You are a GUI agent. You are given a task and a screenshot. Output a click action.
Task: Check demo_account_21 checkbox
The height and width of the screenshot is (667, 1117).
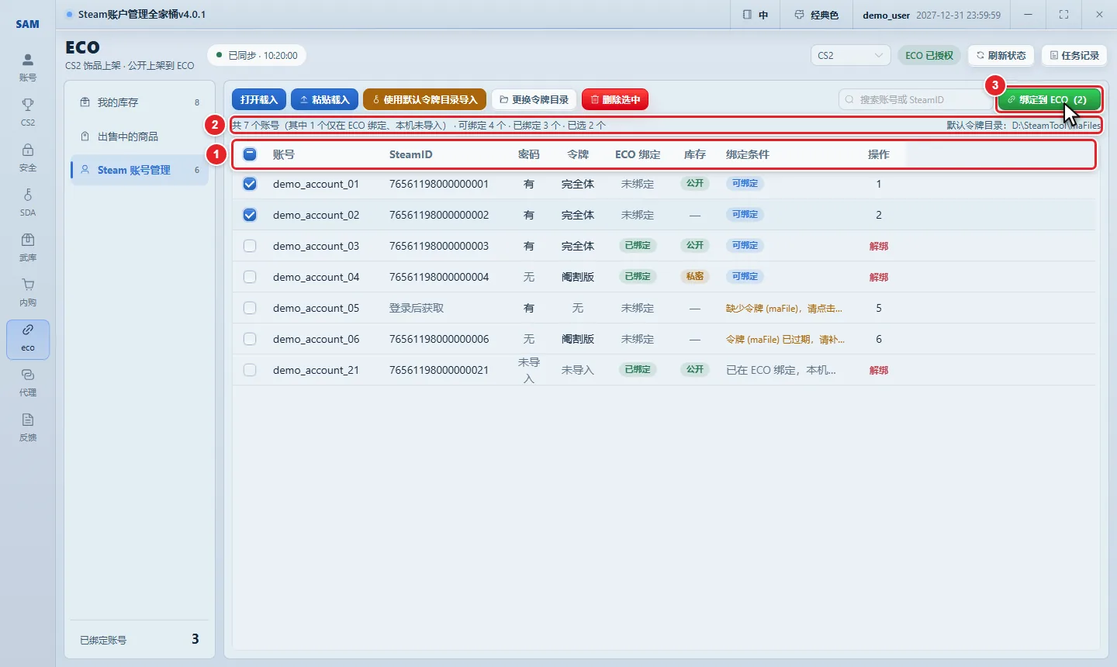pos(250,370)
